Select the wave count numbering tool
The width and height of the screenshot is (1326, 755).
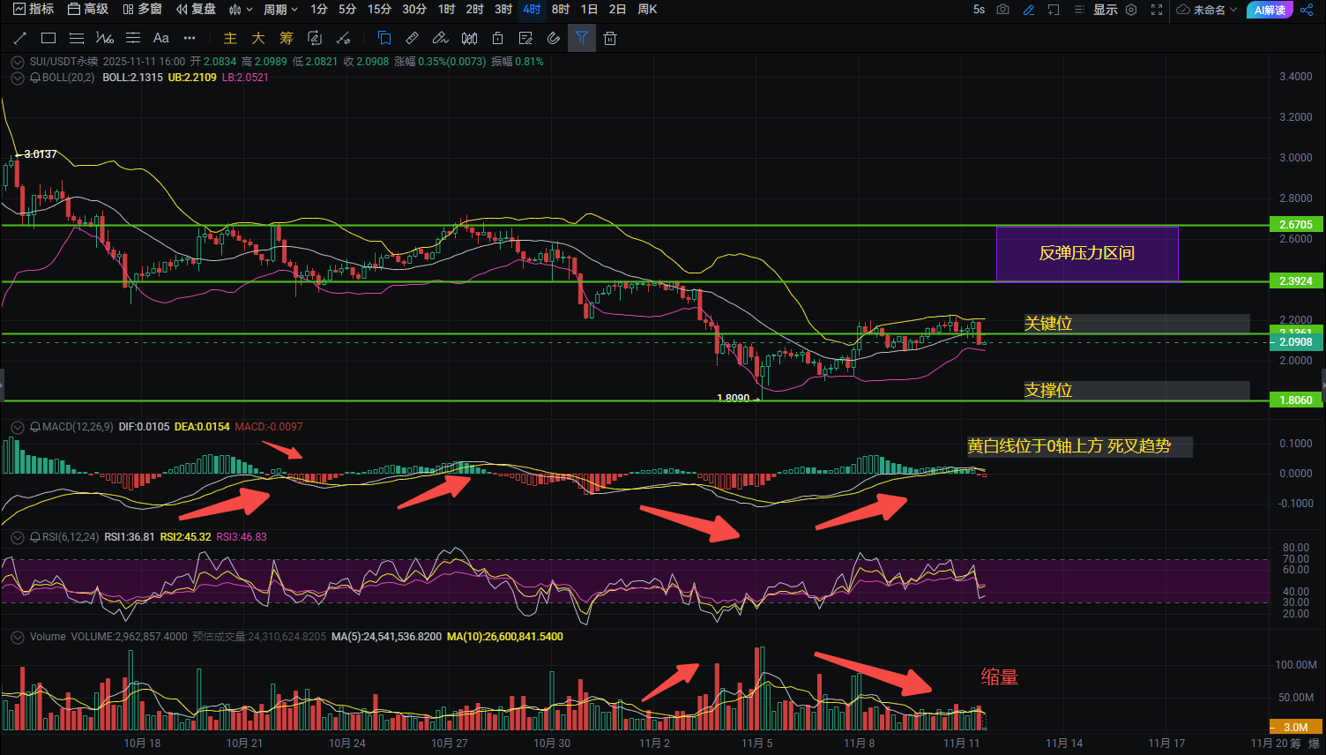pos(105,38)
